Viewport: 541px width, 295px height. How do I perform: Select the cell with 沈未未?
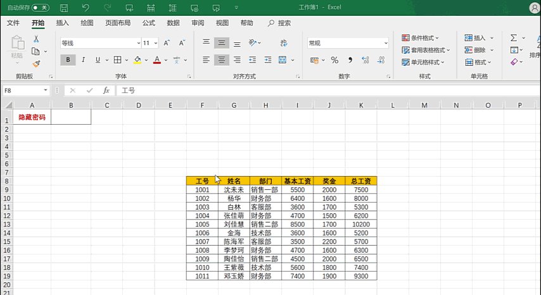[x=234, y=189]
